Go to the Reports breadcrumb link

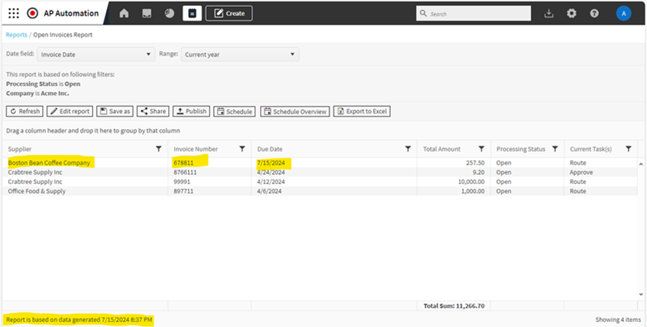tap(16, 35)
